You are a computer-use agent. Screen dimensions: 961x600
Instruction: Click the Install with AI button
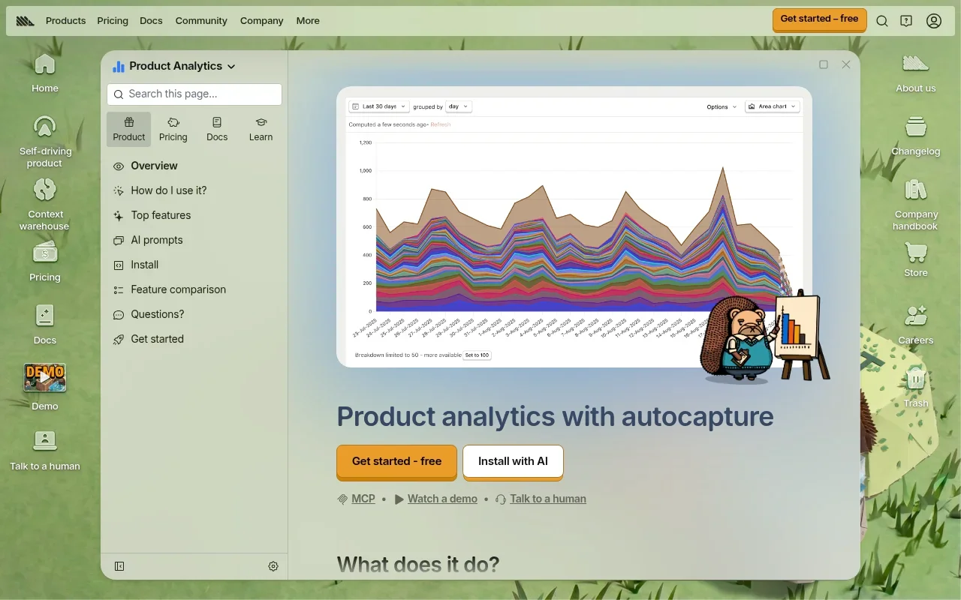tap(513, 462)
